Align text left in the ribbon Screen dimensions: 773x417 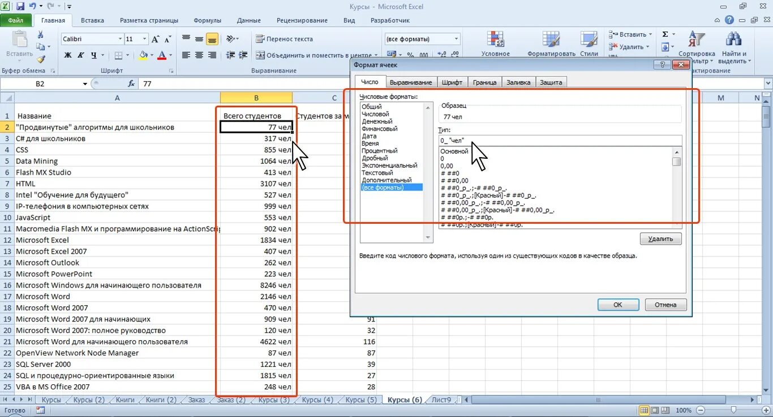(186, 55)
